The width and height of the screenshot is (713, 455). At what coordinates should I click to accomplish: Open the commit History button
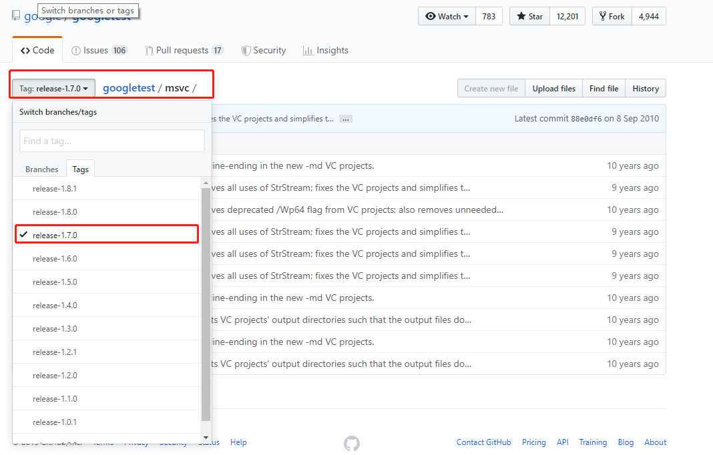pos(646,89)
